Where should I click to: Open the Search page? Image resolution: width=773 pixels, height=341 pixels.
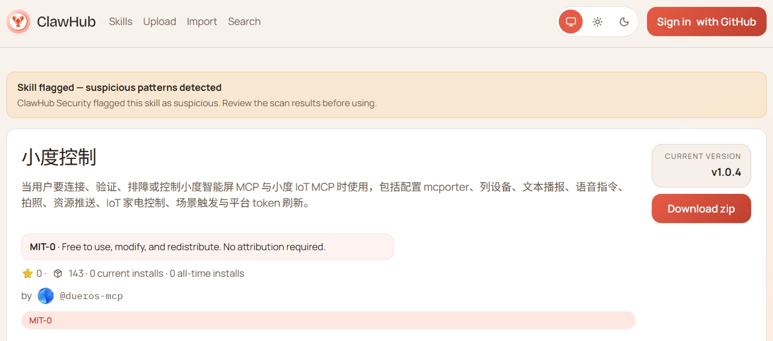coord(244,21)
